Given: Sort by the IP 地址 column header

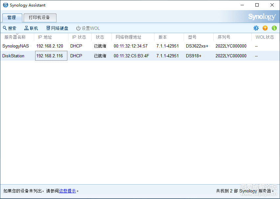Looking at the screenshot, I should coord(51,37).
